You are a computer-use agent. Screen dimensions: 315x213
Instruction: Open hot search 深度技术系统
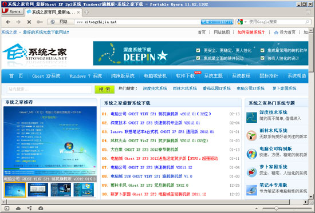click(x=155, y=89)
